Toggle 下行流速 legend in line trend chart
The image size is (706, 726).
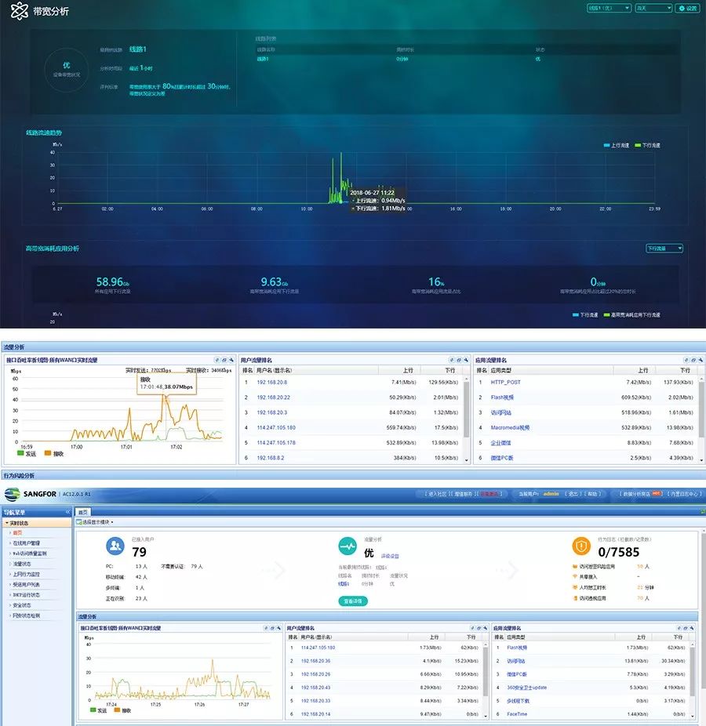click(647, 145)
